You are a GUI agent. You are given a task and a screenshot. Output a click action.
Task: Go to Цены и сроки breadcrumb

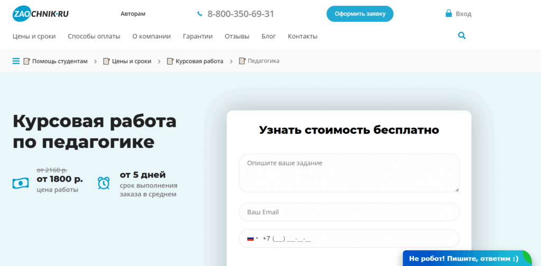click(x=132, y=61)
